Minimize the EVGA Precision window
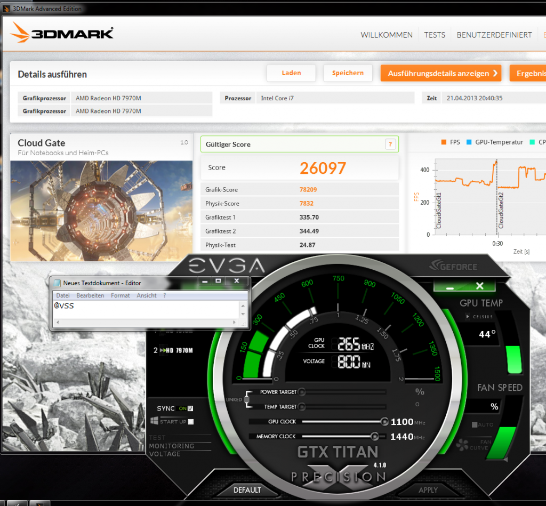Screen dimensions: 546x506 pyautogui.click(x=449, y=287)
